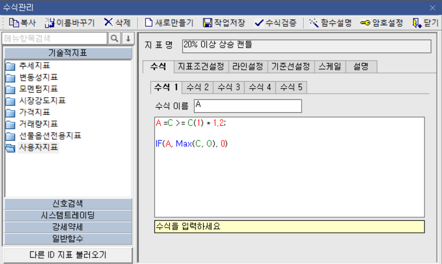442x264 pixels.
Task: Switch to the 지표조건설정 tab
Action: coord(201,66)
